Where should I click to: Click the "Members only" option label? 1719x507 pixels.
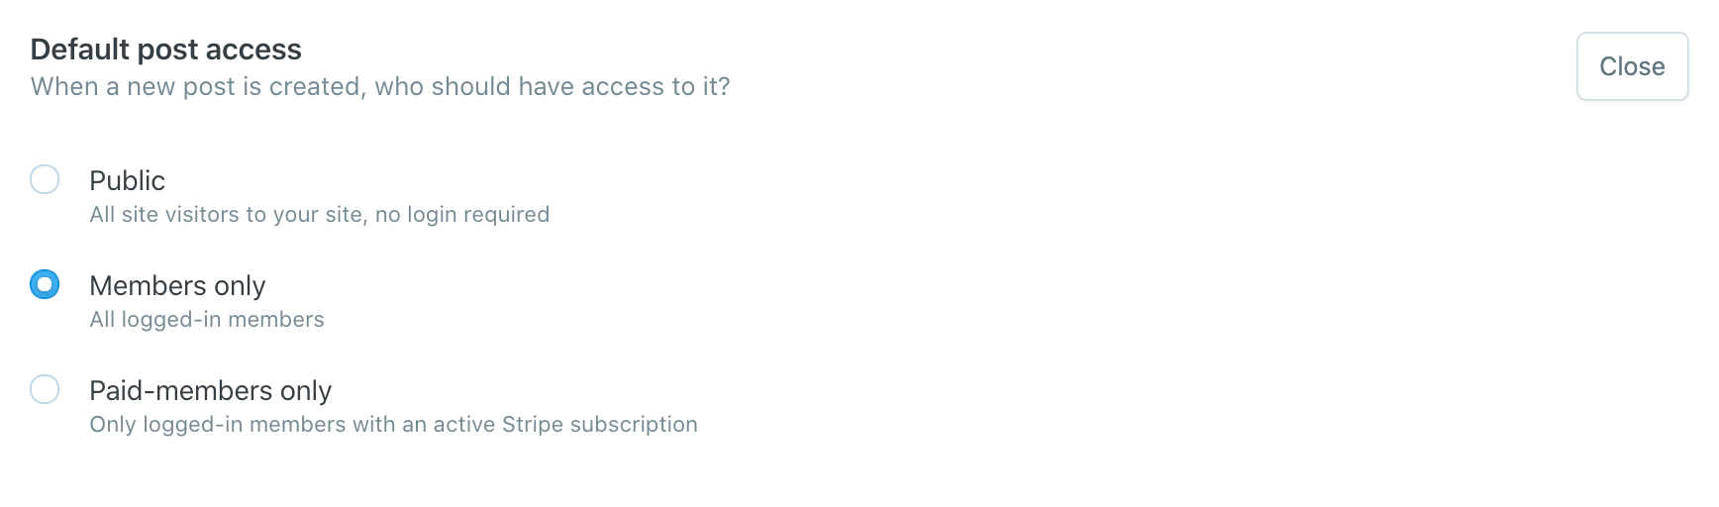tap(177, 285)
